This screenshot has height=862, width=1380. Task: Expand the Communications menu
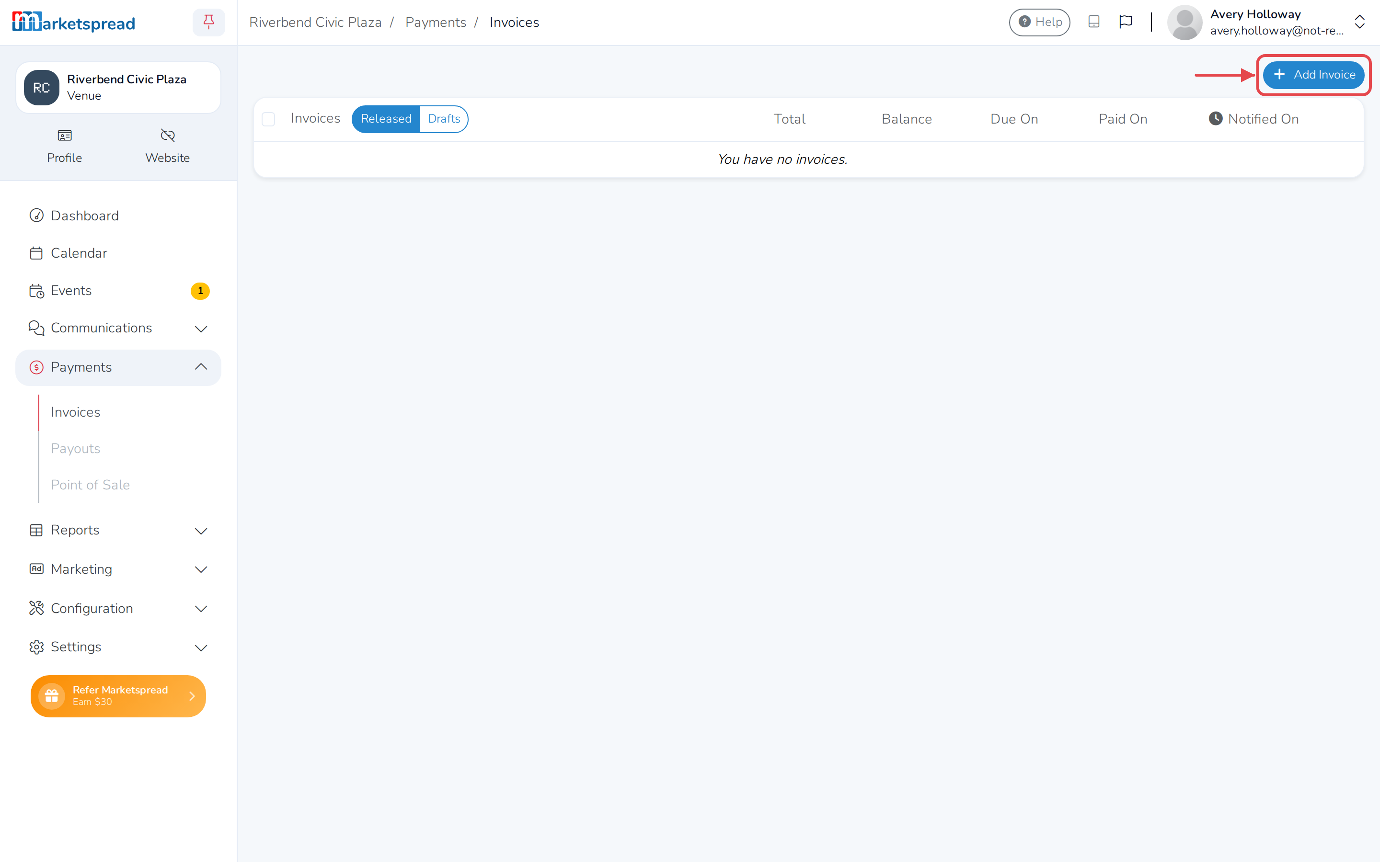click(118, 329)
